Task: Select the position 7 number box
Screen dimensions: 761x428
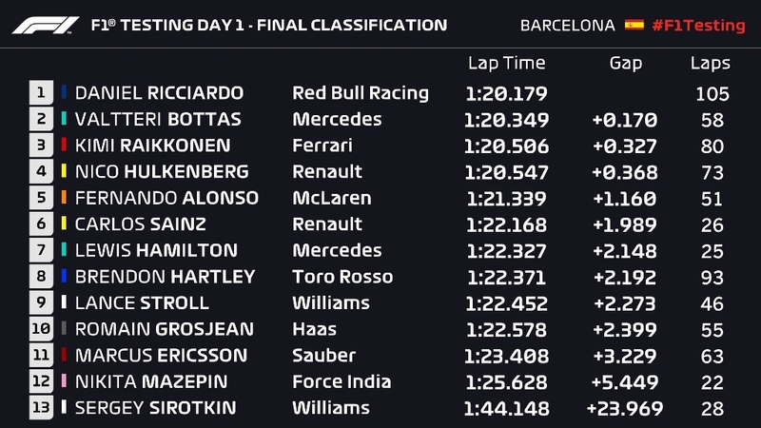Action: (x=41, y=251)
